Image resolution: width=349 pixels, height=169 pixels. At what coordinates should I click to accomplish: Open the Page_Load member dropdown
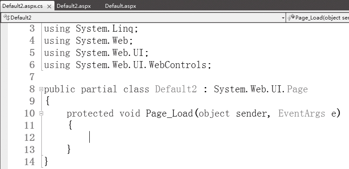pos(318,18)
